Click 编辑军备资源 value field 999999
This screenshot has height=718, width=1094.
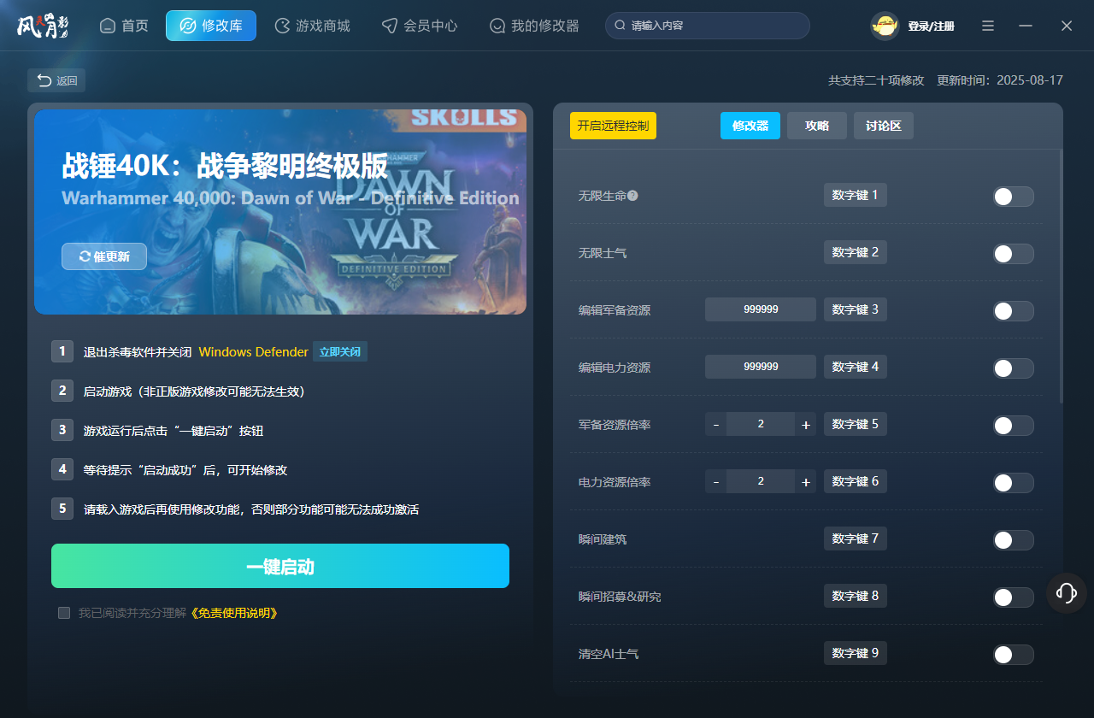point(761,309)
